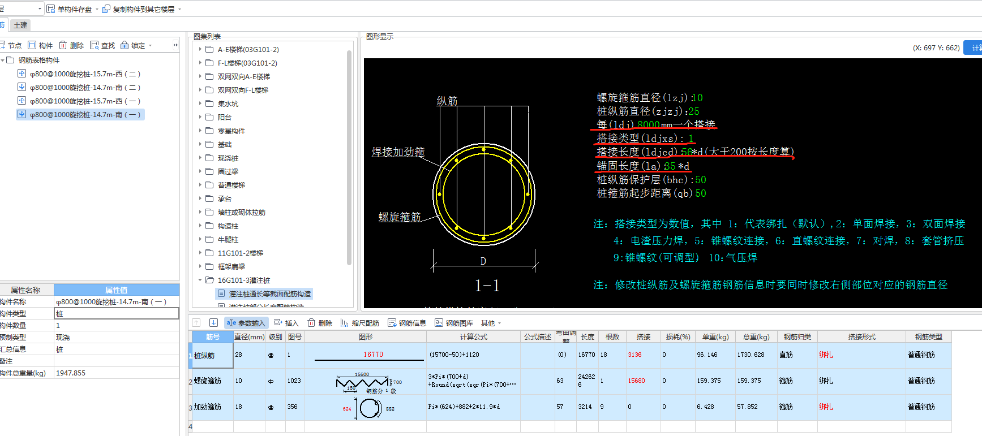Click the 总重 1730.628 cell

pyautogui.click(x=756, y=355)
